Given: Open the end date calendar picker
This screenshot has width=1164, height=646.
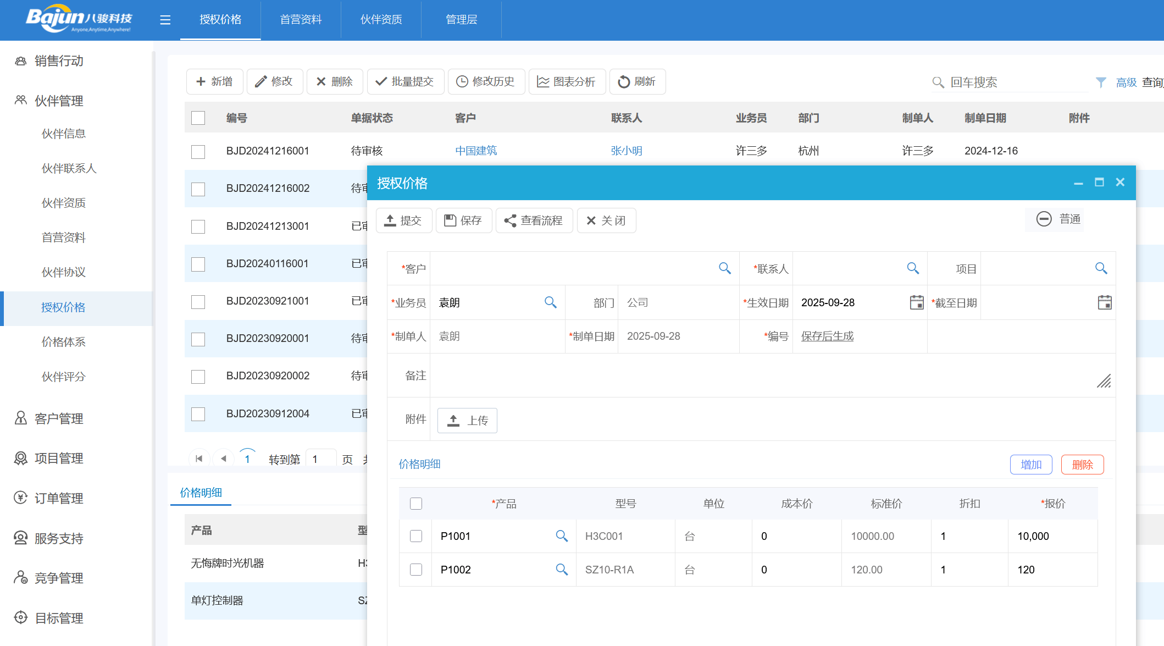Looking at the screenshot, I should point(1105,302).
